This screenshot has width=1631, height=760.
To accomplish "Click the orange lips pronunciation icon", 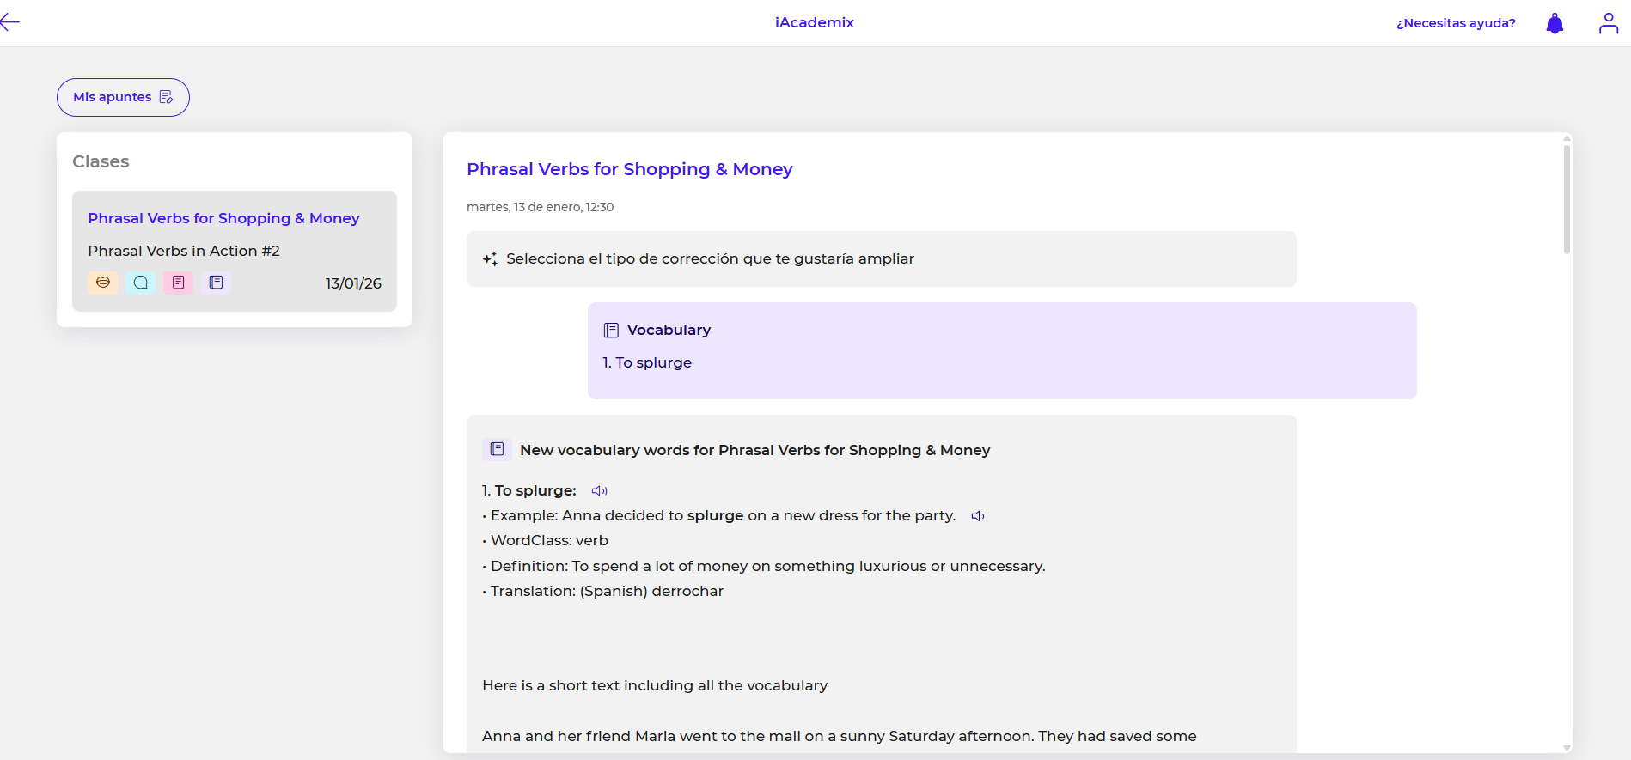I will coord(103,283).
